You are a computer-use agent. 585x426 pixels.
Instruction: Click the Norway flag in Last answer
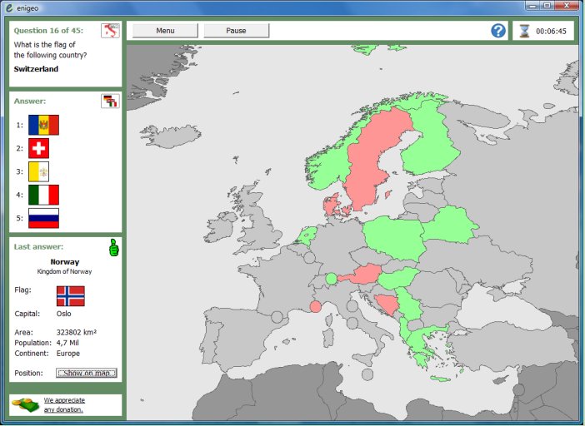[x=71, y=296]
